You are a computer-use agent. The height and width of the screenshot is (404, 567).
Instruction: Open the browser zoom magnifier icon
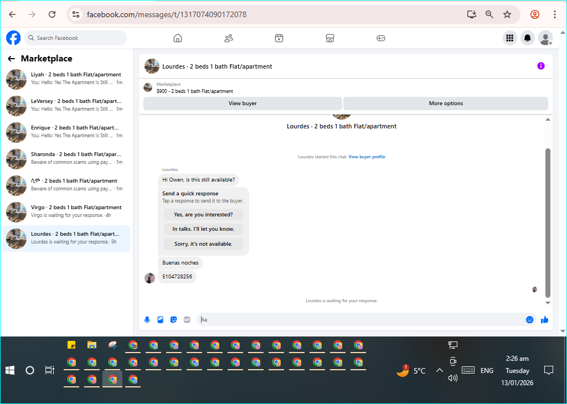(489, 14)
